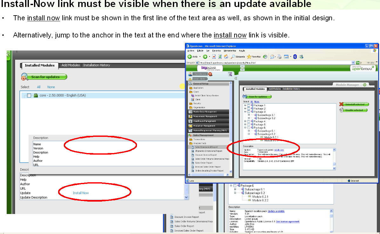Expand Subpackage 6.1 node in IE window
Screen dimensions: 380x234
pyautogui.click(x=249, y=130)
